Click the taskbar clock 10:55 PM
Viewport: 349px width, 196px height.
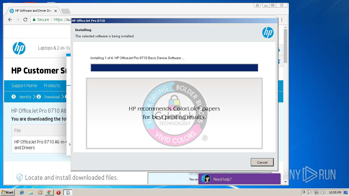click(335, 192)
